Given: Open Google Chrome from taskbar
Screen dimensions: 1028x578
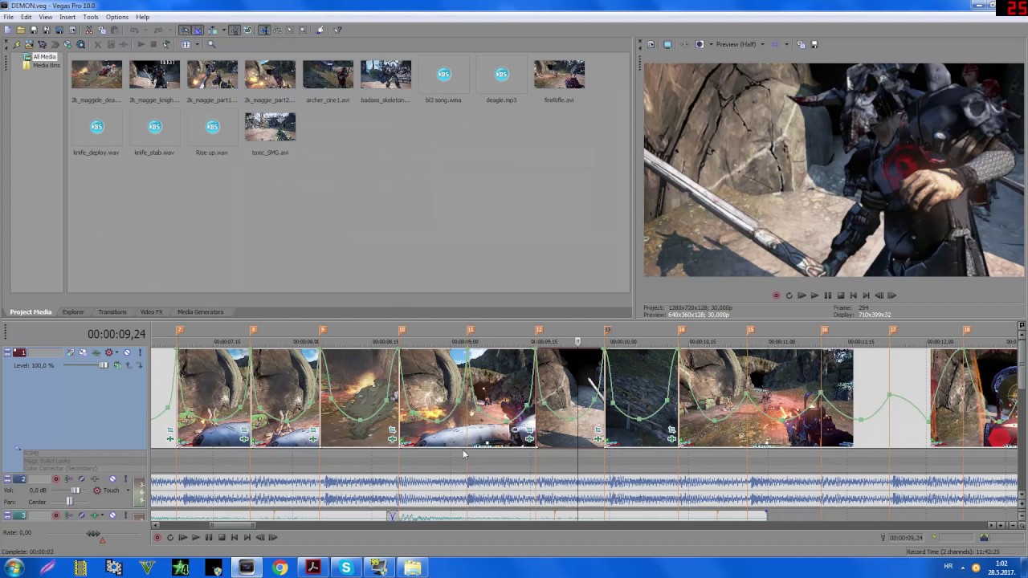Looking at the screenshot, I should click(279, 568).
